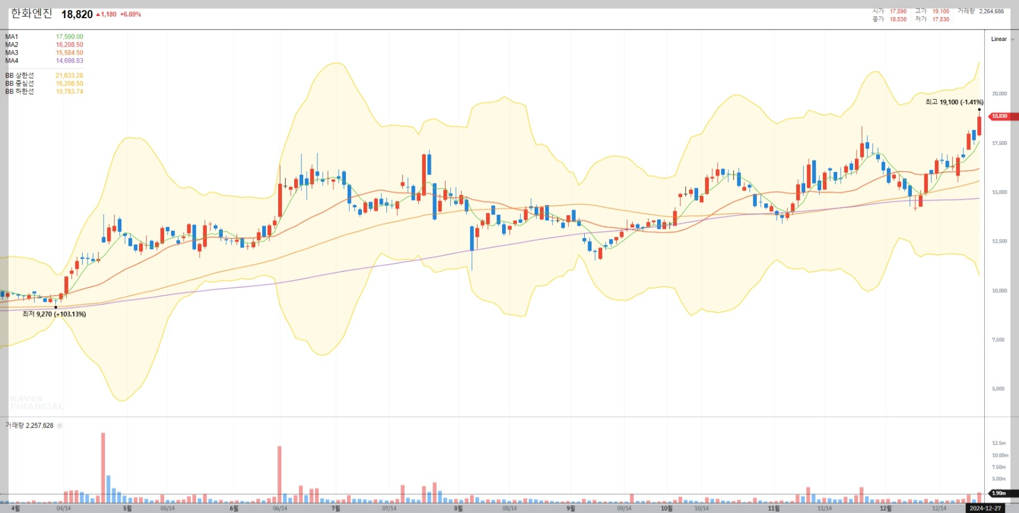Select the BB 중심선 legend row
Viewport: 1019px width, 513px height.
point(44,83)
